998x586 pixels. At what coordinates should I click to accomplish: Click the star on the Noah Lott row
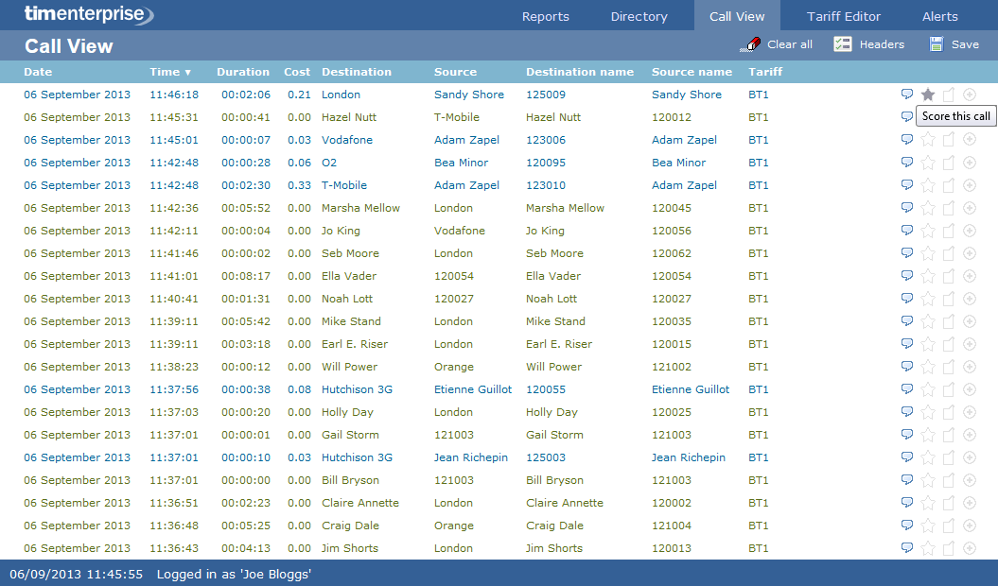point(928,299)
